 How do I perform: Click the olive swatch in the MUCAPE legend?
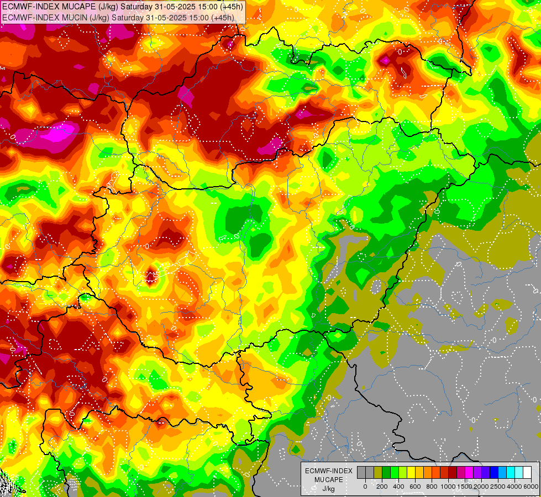(x=378, y=473)
